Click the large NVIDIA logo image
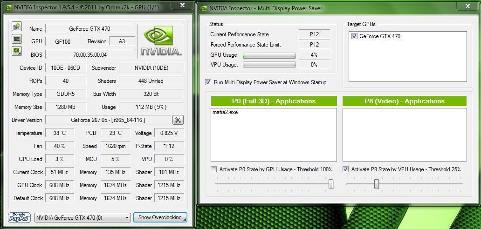This screenshot has height=229, width=481. [x=161, y=41]
